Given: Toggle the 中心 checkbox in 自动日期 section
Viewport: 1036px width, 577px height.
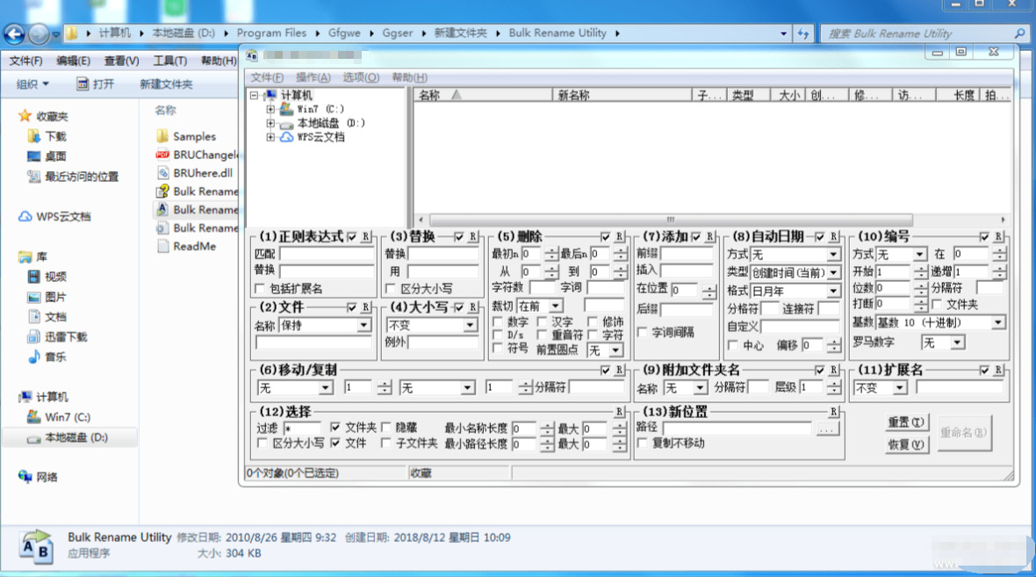Looking at the screenshot, I should (x=733, y=346).
